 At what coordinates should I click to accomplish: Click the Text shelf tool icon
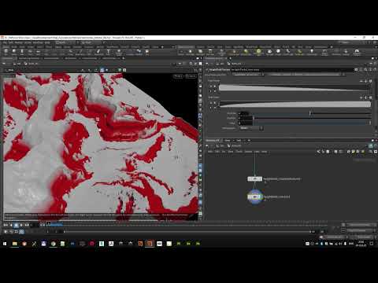click(108, 52)
